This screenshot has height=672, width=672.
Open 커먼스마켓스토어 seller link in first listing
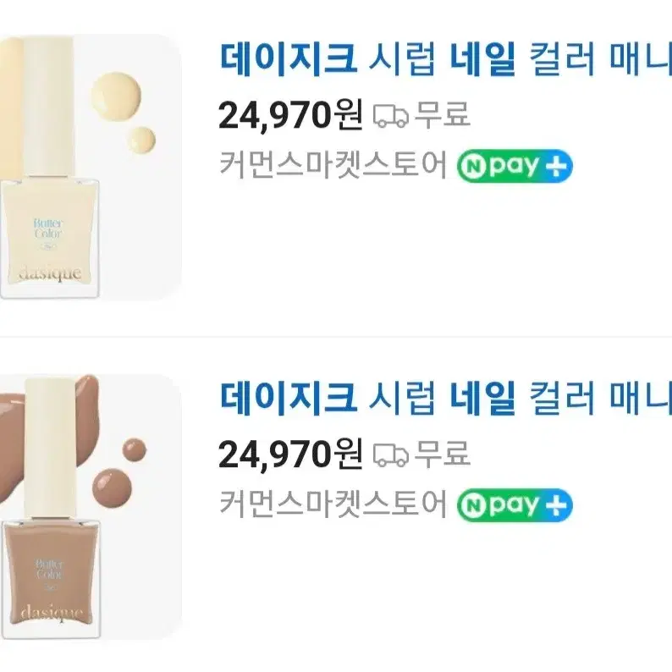[333, 165]
